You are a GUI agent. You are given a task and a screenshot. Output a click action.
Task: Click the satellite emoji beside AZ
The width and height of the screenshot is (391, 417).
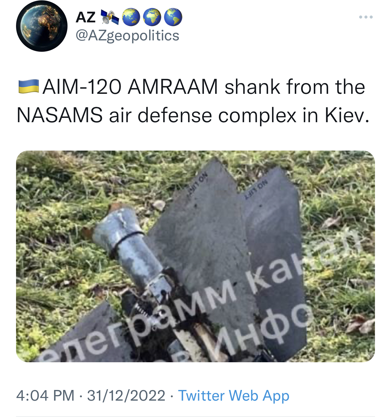click(x=110, y=17)
